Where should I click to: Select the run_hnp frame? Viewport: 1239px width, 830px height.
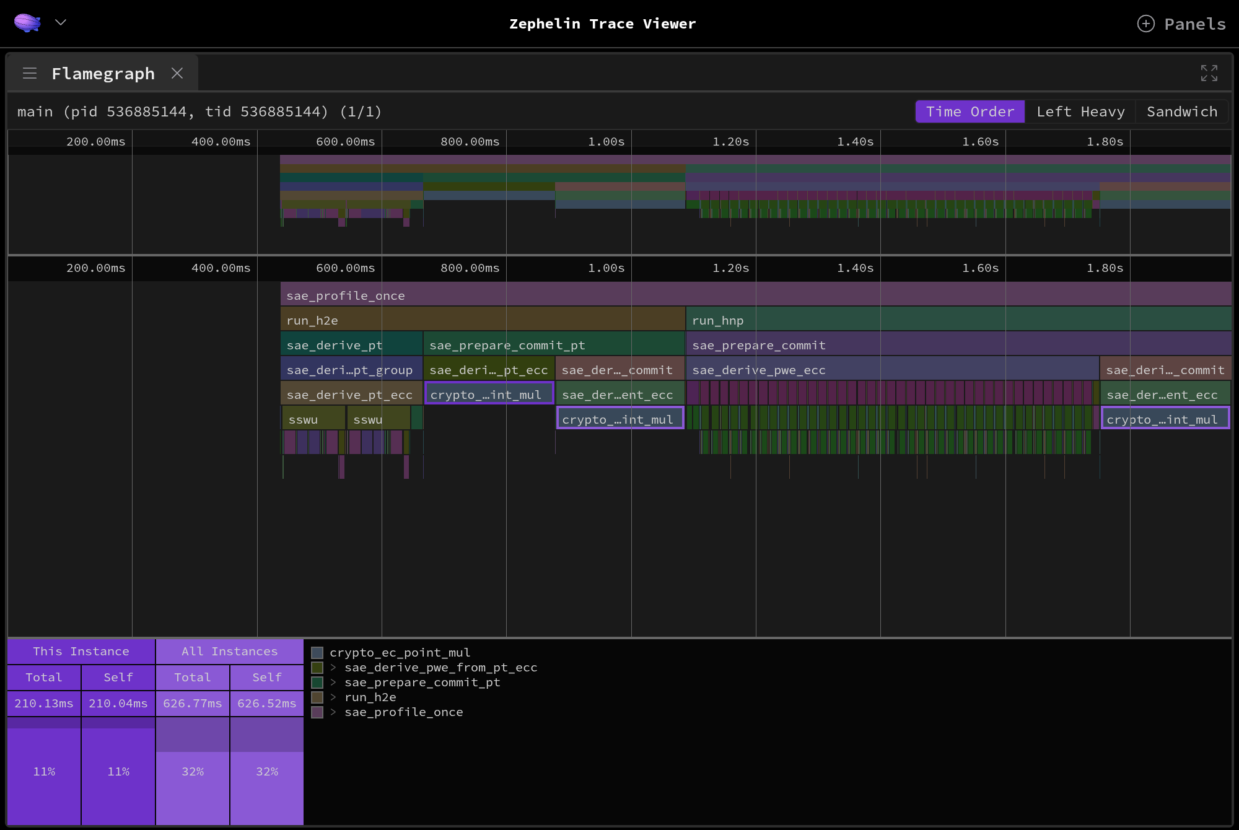click(958, 319)
